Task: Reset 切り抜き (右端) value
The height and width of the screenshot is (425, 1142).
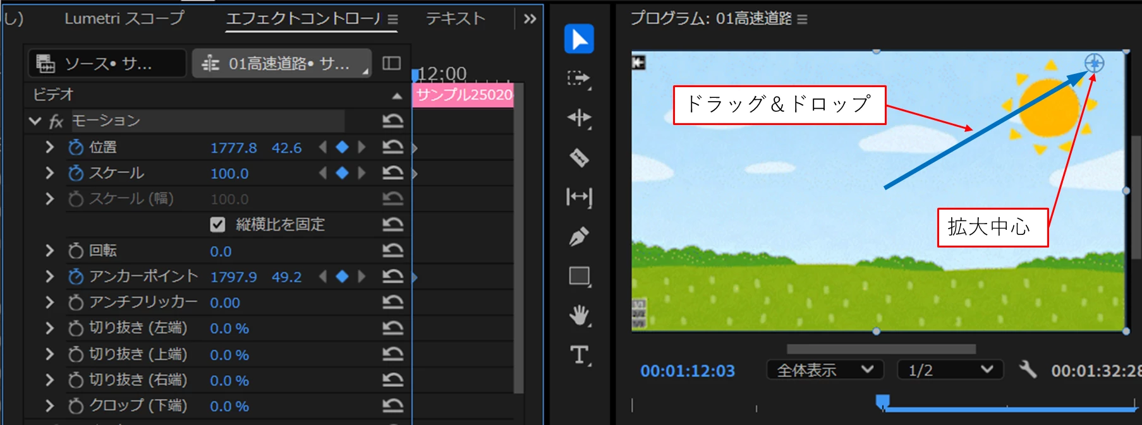Action: click(x=392, y=380)
